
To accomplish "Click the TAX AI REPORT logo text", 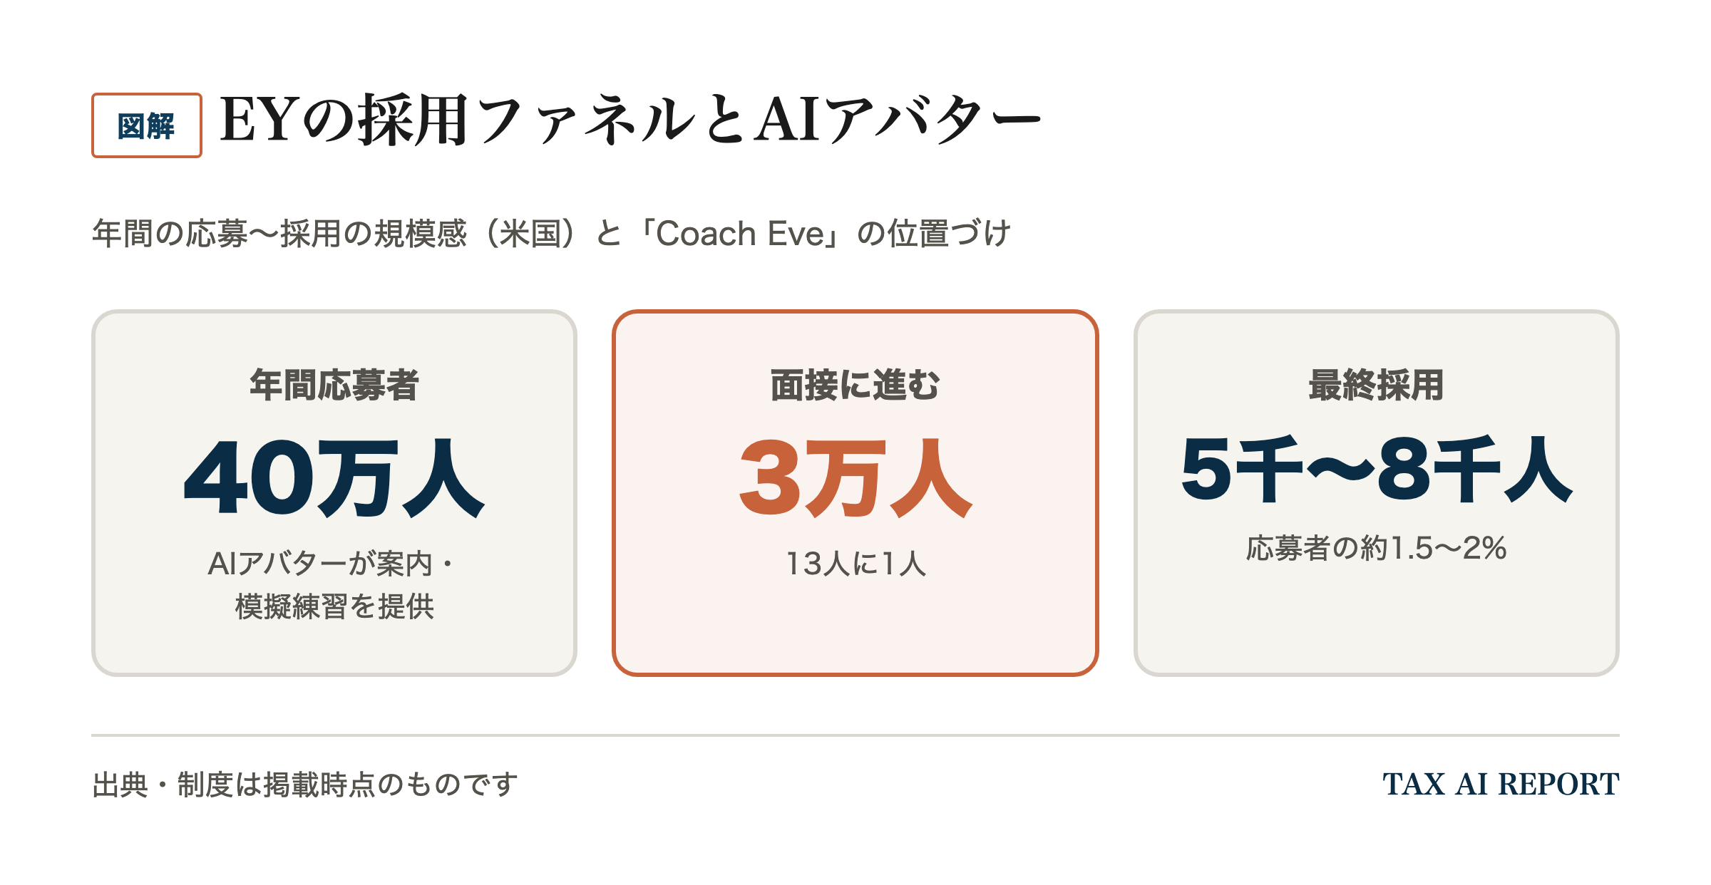I will 1501,785.
